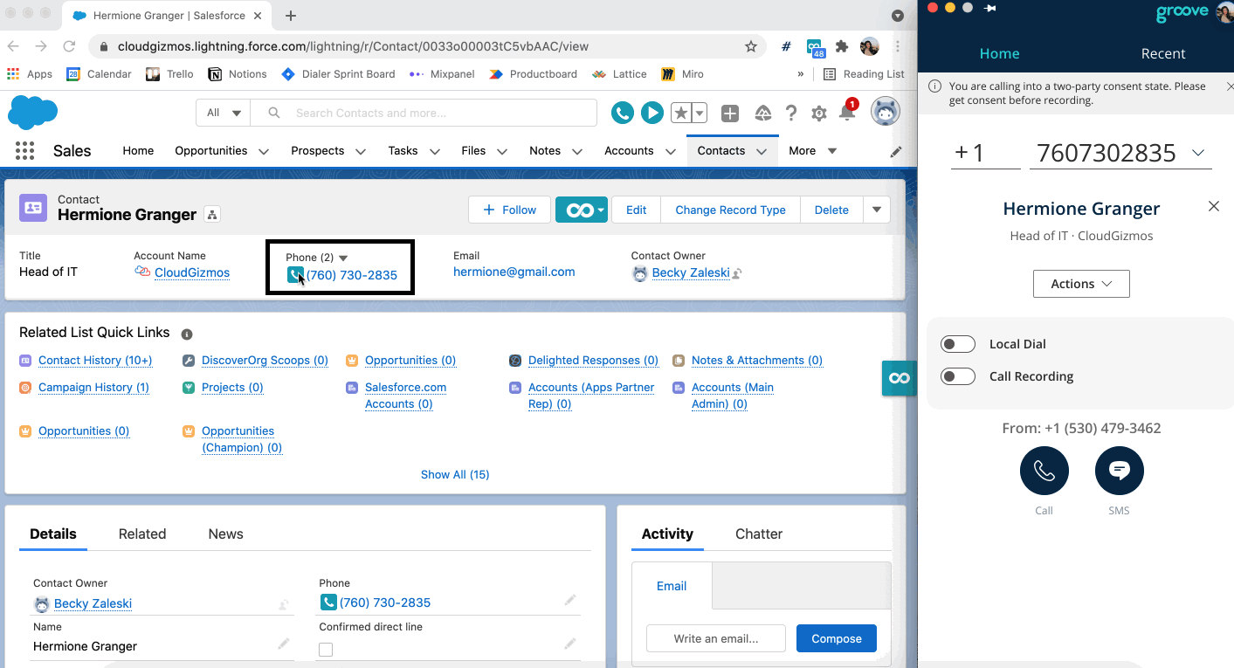Edit the Name field with pencil icon
Screen dimensions: 1234x668
(x=284, y=644)
